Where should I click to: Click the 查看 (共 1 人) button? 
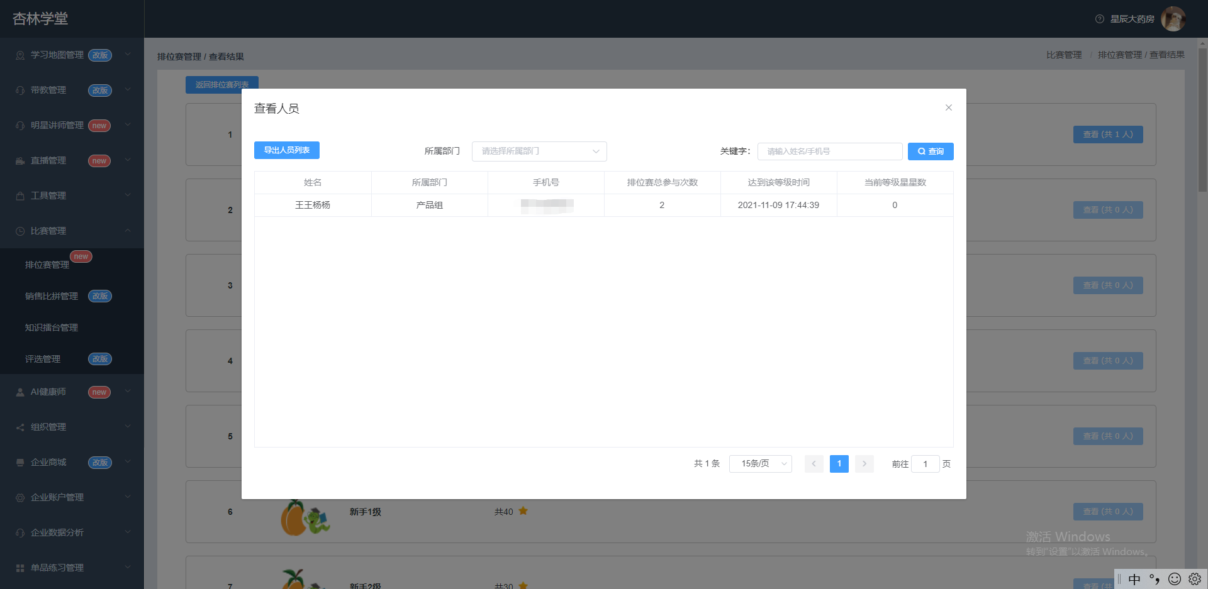pyautogui.click(x=1108, y=135)
